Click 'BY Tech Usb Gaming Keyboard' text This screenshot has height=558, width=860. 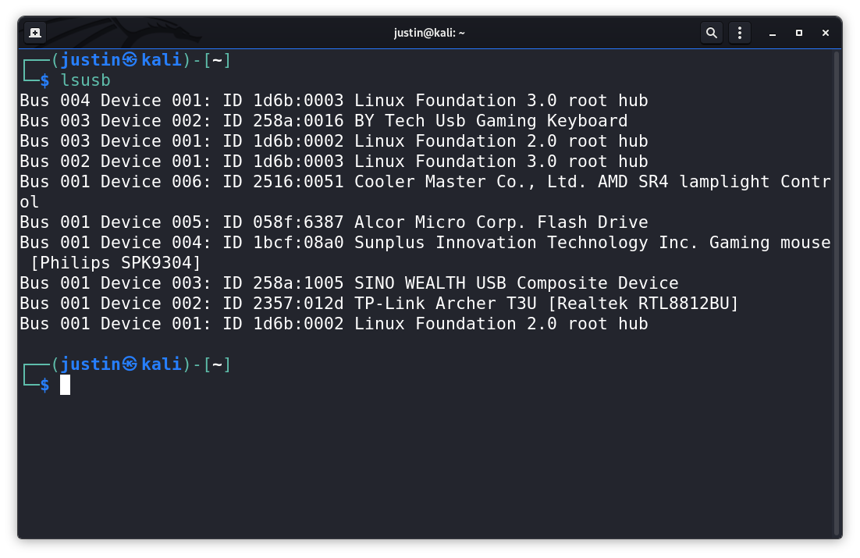click(x=491, y=121)
